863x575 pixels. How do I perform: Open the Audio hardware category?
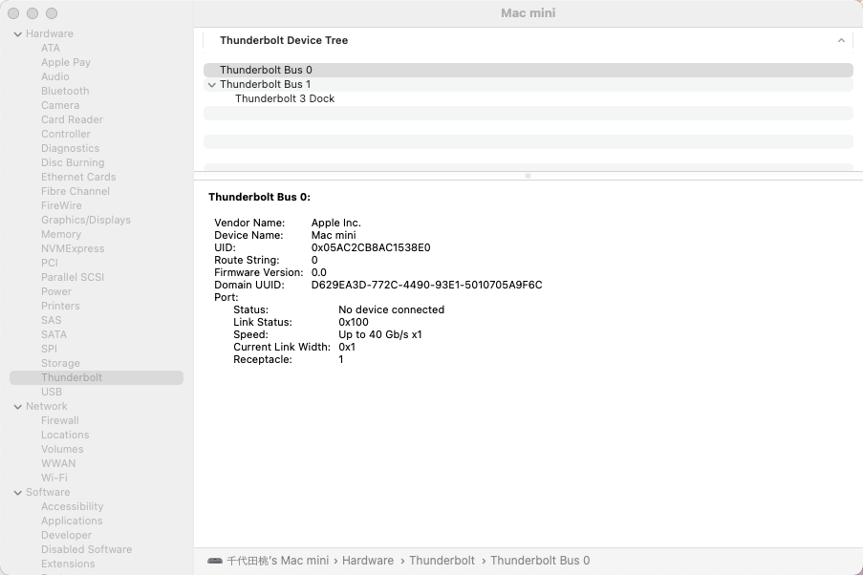coord(55,76)
